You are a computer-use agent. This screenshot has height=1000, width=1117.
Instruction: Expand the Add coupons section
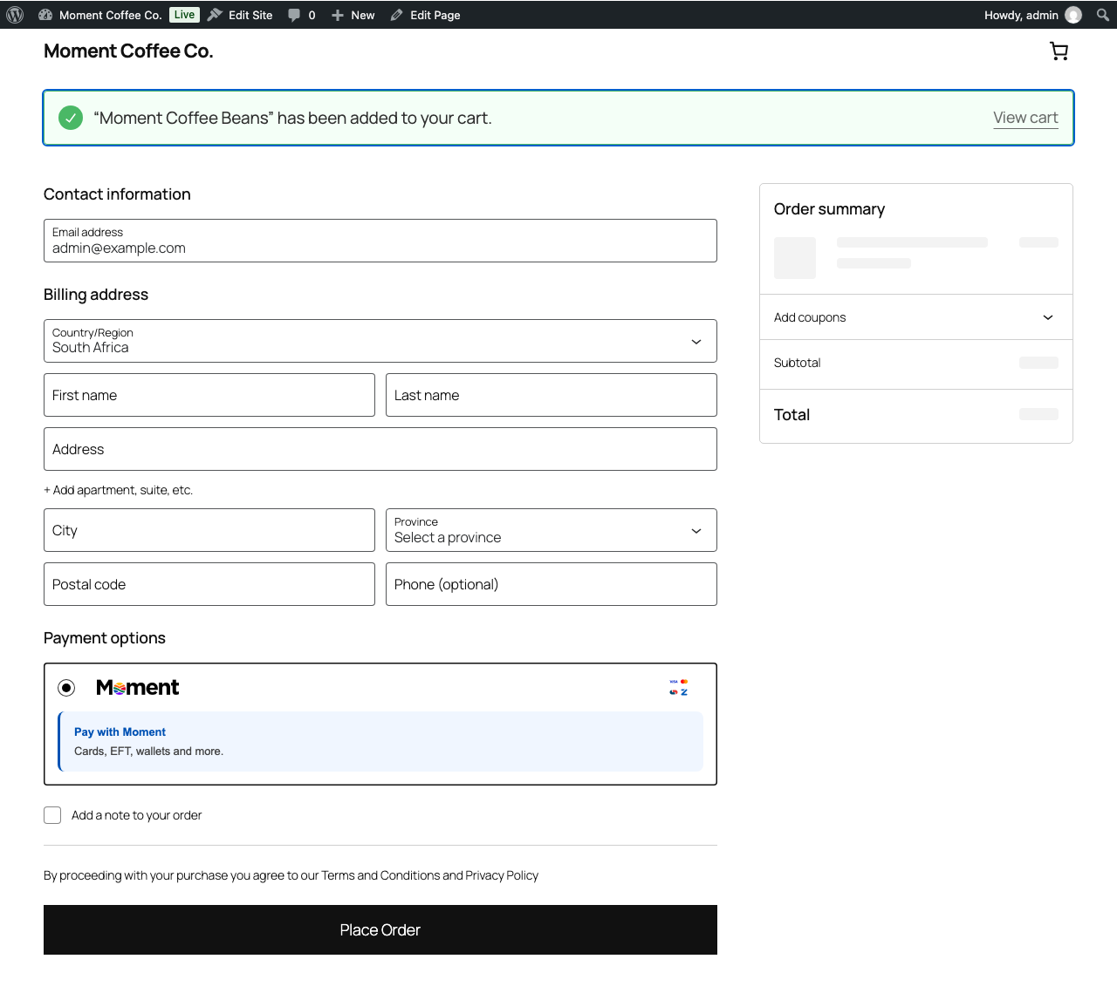pyautogui.click(x=915, y=317)
